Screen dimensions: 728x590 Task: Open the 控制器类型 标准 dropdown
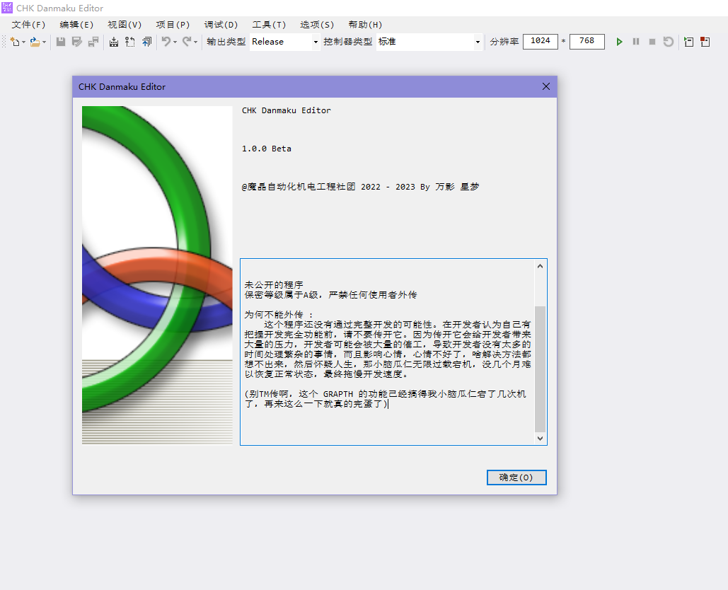(478, 42)
